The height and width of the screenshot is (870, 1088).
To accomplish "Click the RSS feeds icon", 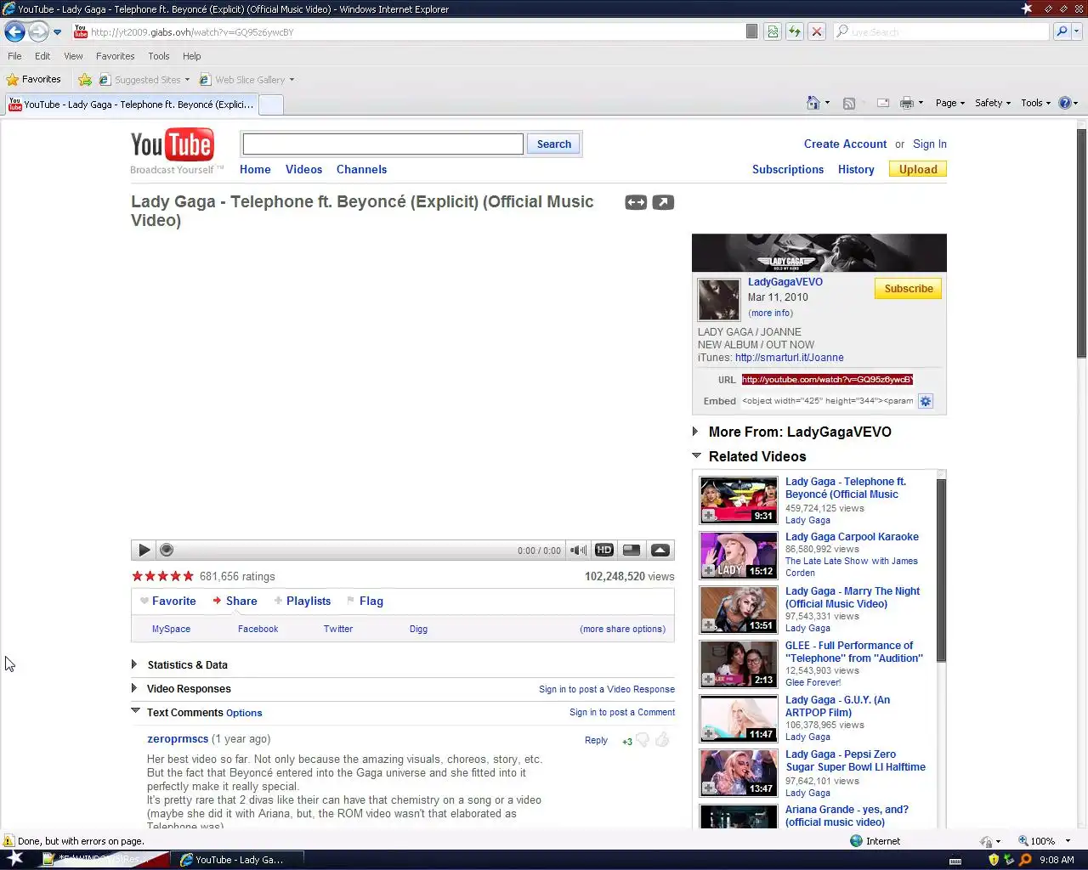I will coord(848,103).
